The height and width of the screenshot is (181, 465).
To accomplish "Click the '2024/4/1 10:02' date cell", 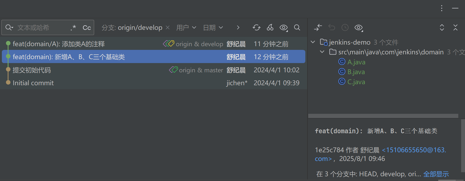I will coord(276,70).
